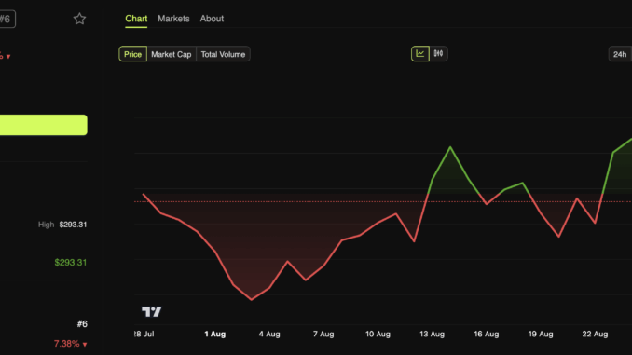Click the 4 Aug date label
This screenshot has width=632, height=355.
(269, 335)
